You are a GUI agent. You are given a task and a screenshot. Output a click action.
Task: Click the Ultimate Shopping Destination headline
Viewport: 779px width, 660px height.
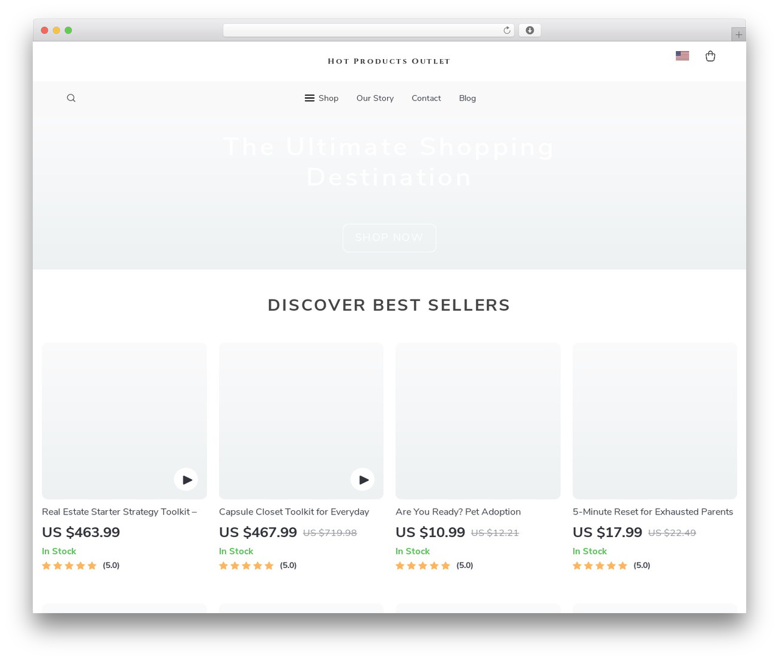click(389, 162)
